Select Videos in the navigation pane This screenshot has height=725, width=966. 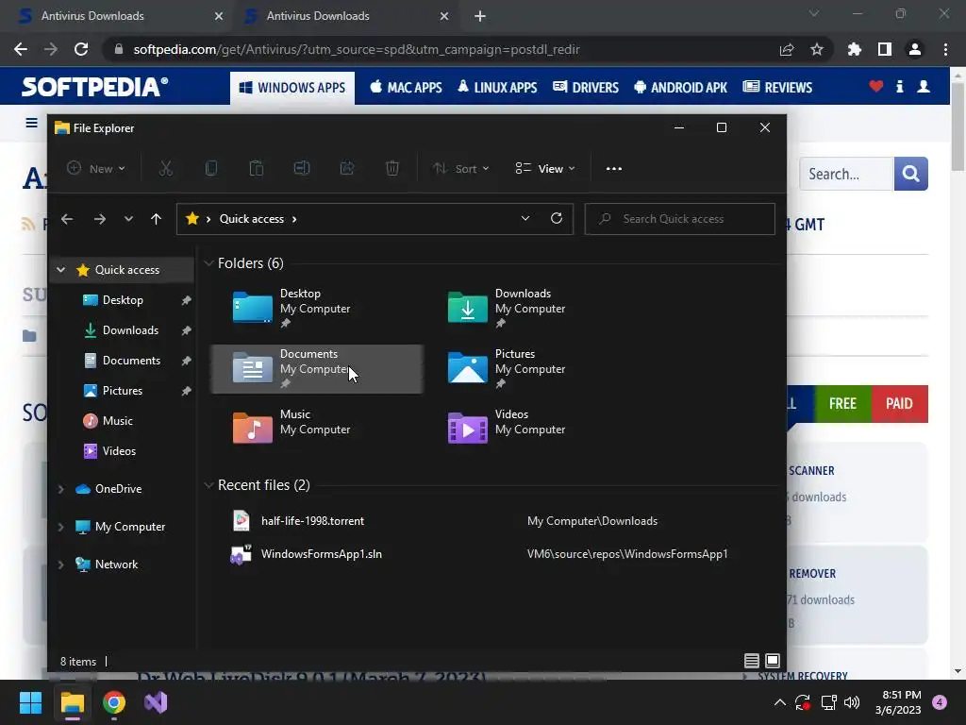[x=119, y=451]
